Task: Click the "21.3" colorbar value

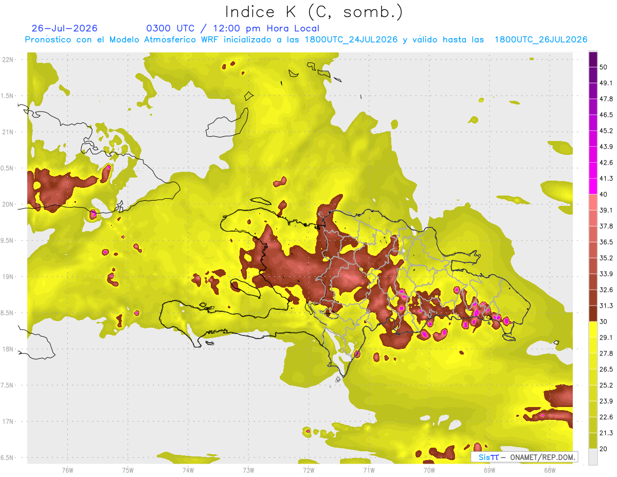Action: point(606,433)
